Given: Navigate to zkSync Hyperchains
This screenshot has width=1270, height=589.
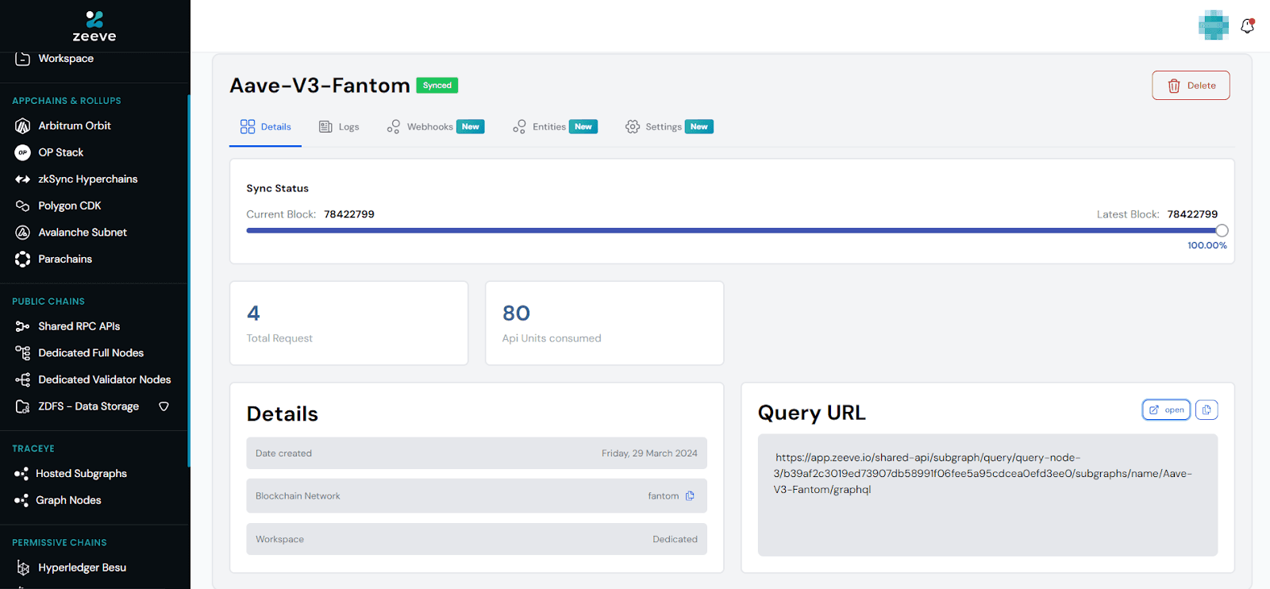Looking at the screenshot, I should click(88, 179).
